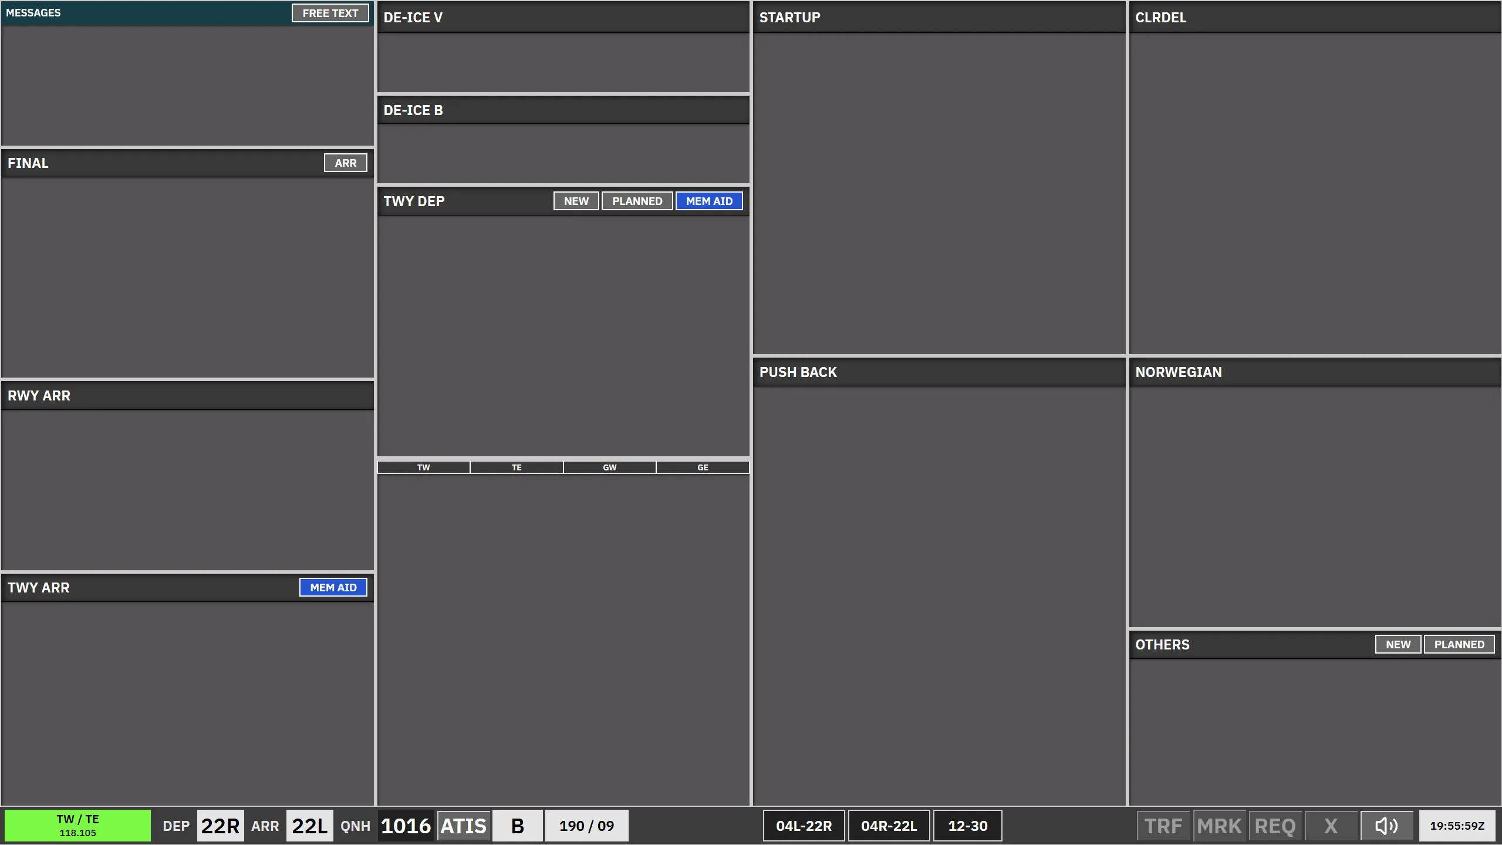Click the CLRDEL panel header
The height and width of the screenshot is (845, 1502).
coord(1315,17)
